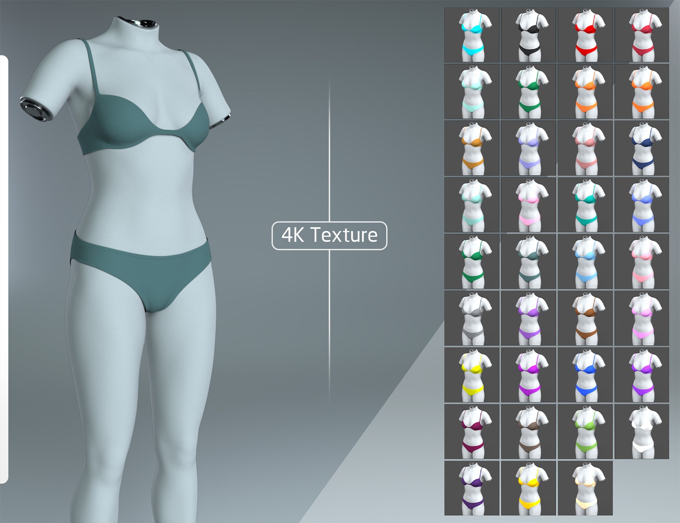Viewport: 680px width, 523px height.
Task: Choose the maroon bikini texture thumbnail
Action: point(472,432)
